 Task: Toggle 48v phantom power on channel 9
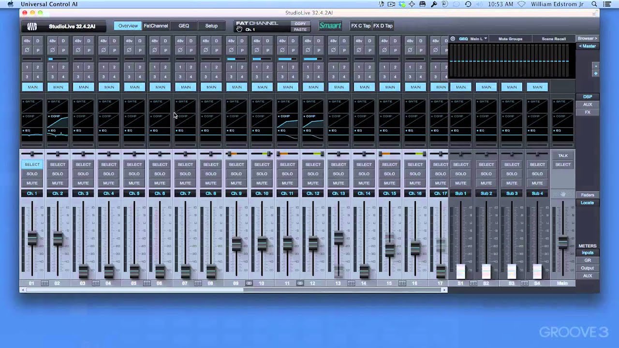pos(231,41)
